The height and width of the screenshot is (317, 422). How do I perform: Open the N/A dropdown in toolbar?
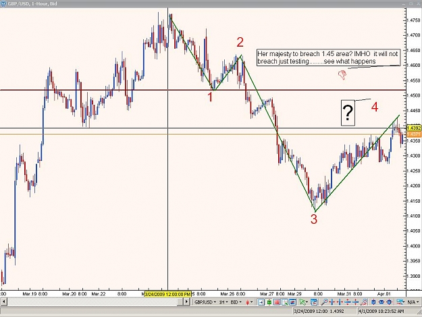click(413, 302)
